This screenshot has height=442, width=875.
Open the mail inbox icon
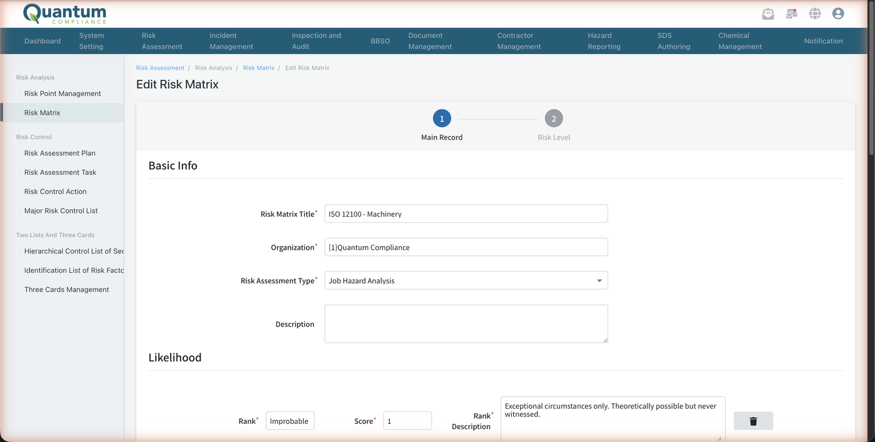click(x=768, y=14)
